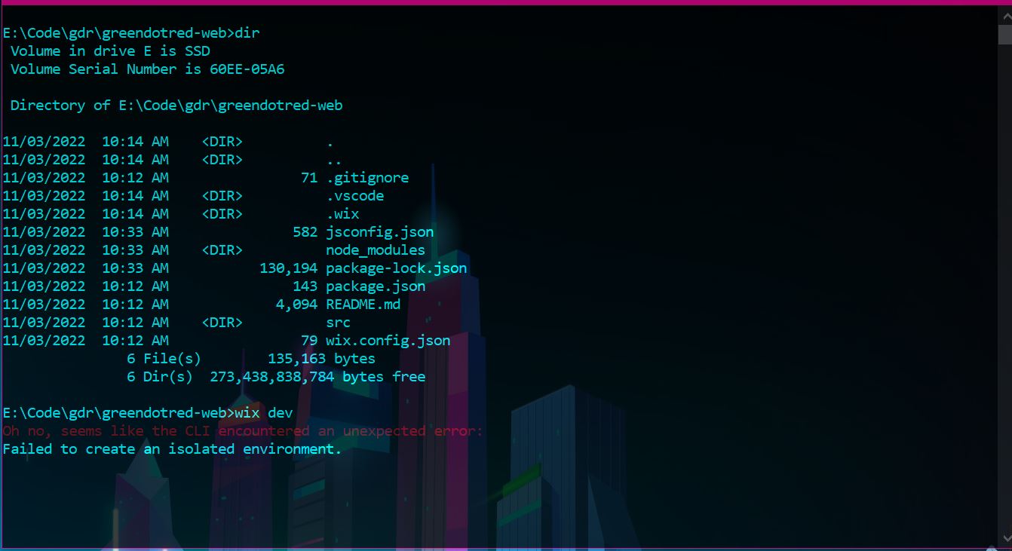This screenshot has width=1012, height=551.
Task: Click the date on the README.md row
Action: click(44, 305)
